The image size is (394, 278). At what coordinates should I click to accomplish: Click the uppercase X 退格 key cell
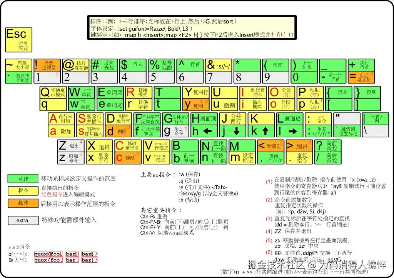100,146
